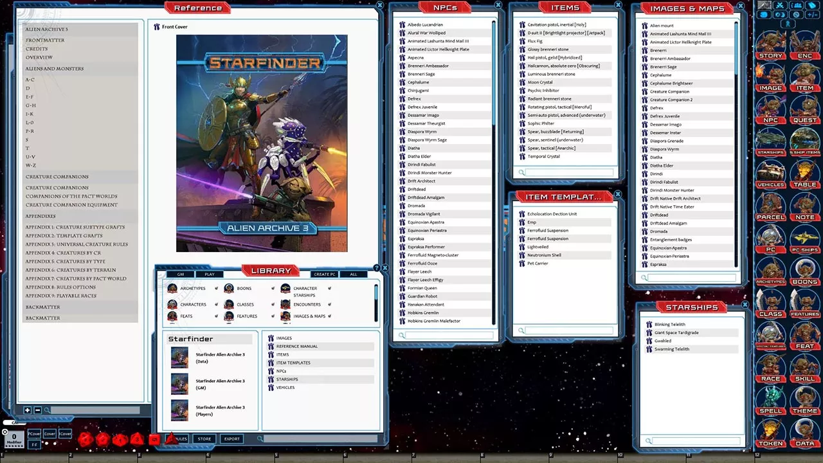The height and width of the screenshot is (463, 823).
Task: Select the Play tab in Library
Action: pyautogui.click(x=210, y=274)
